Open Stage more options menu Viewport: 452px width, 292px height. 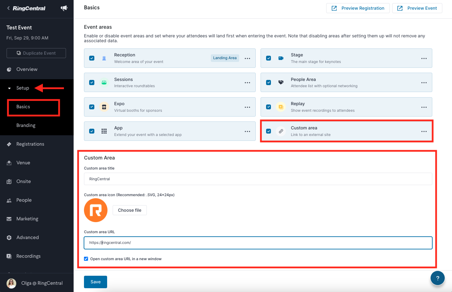424,58
